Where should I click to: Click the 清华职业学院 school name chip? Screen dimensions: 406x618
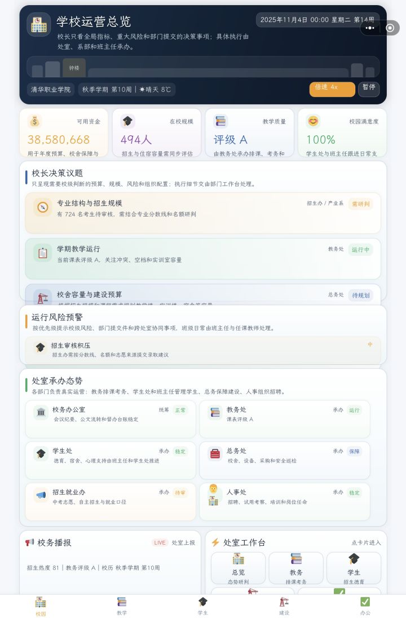click(50, 90)
